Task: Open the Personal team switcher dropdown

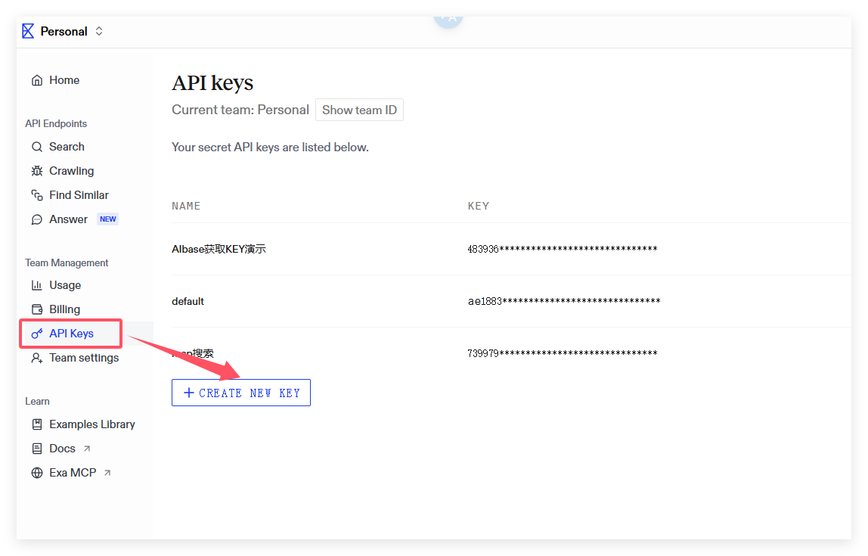Action: tap(99, 31)
